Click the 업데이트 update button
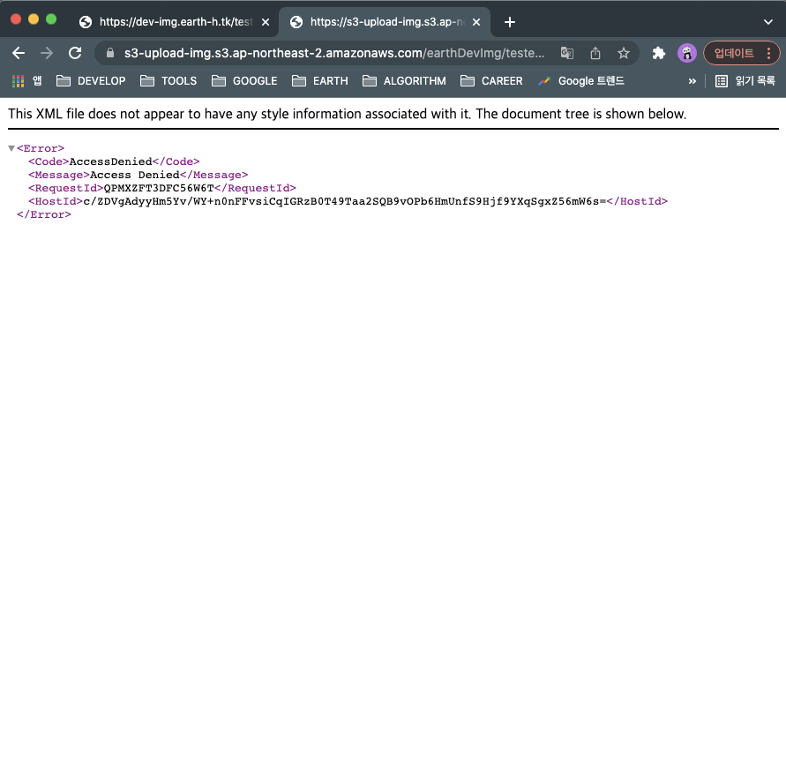Image resolution: width=786 pixels, height=771 pixels. (x=734, y=53)
